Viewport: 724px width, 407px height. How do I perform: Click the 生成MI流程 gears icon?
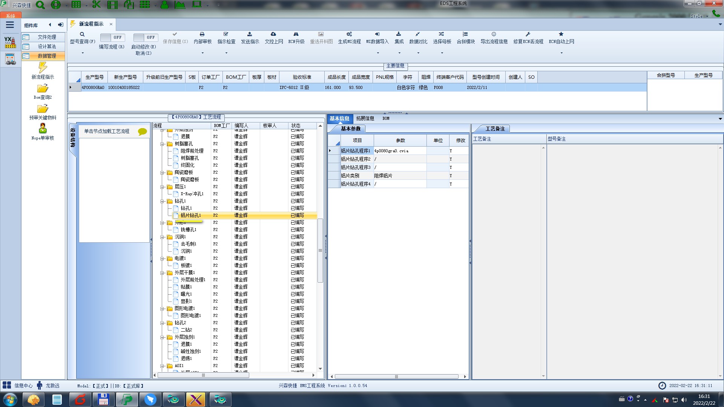pos(349,34)
